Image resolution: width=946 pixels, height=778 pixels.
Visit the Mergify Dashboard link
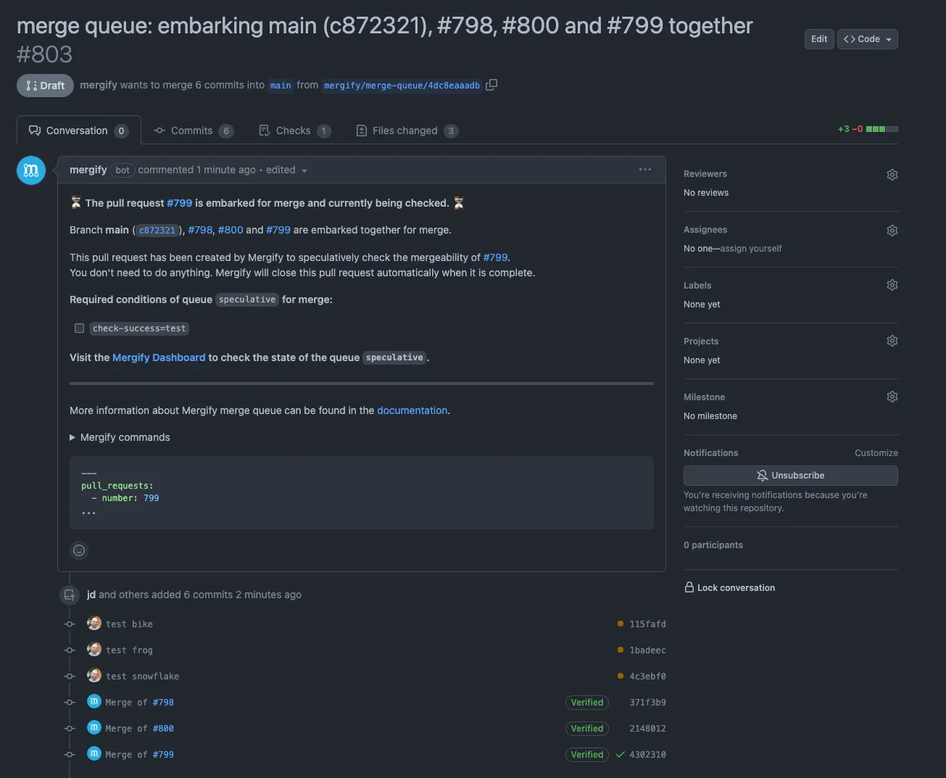coord(159,357)
